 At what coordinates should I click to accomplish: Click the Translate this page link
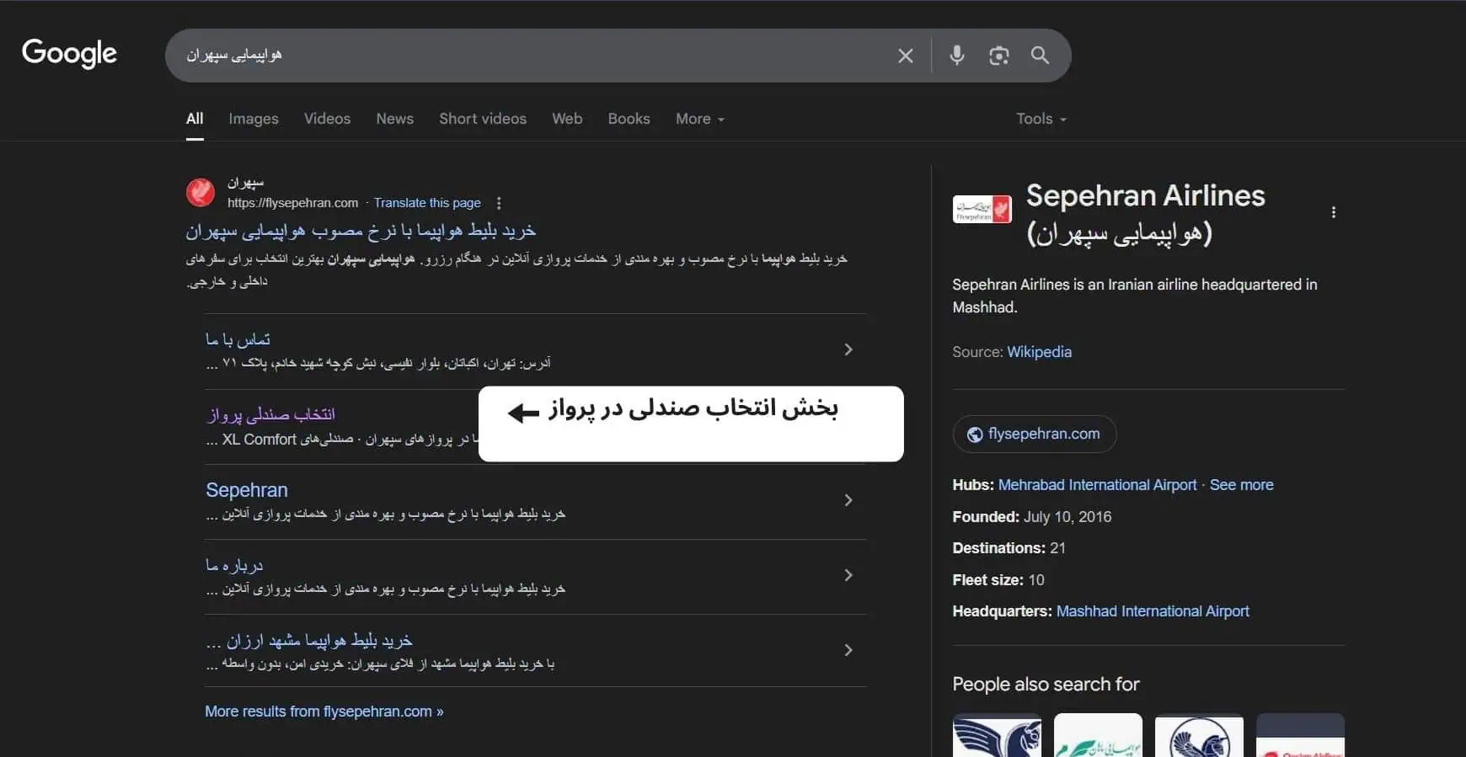coord(427,203)
